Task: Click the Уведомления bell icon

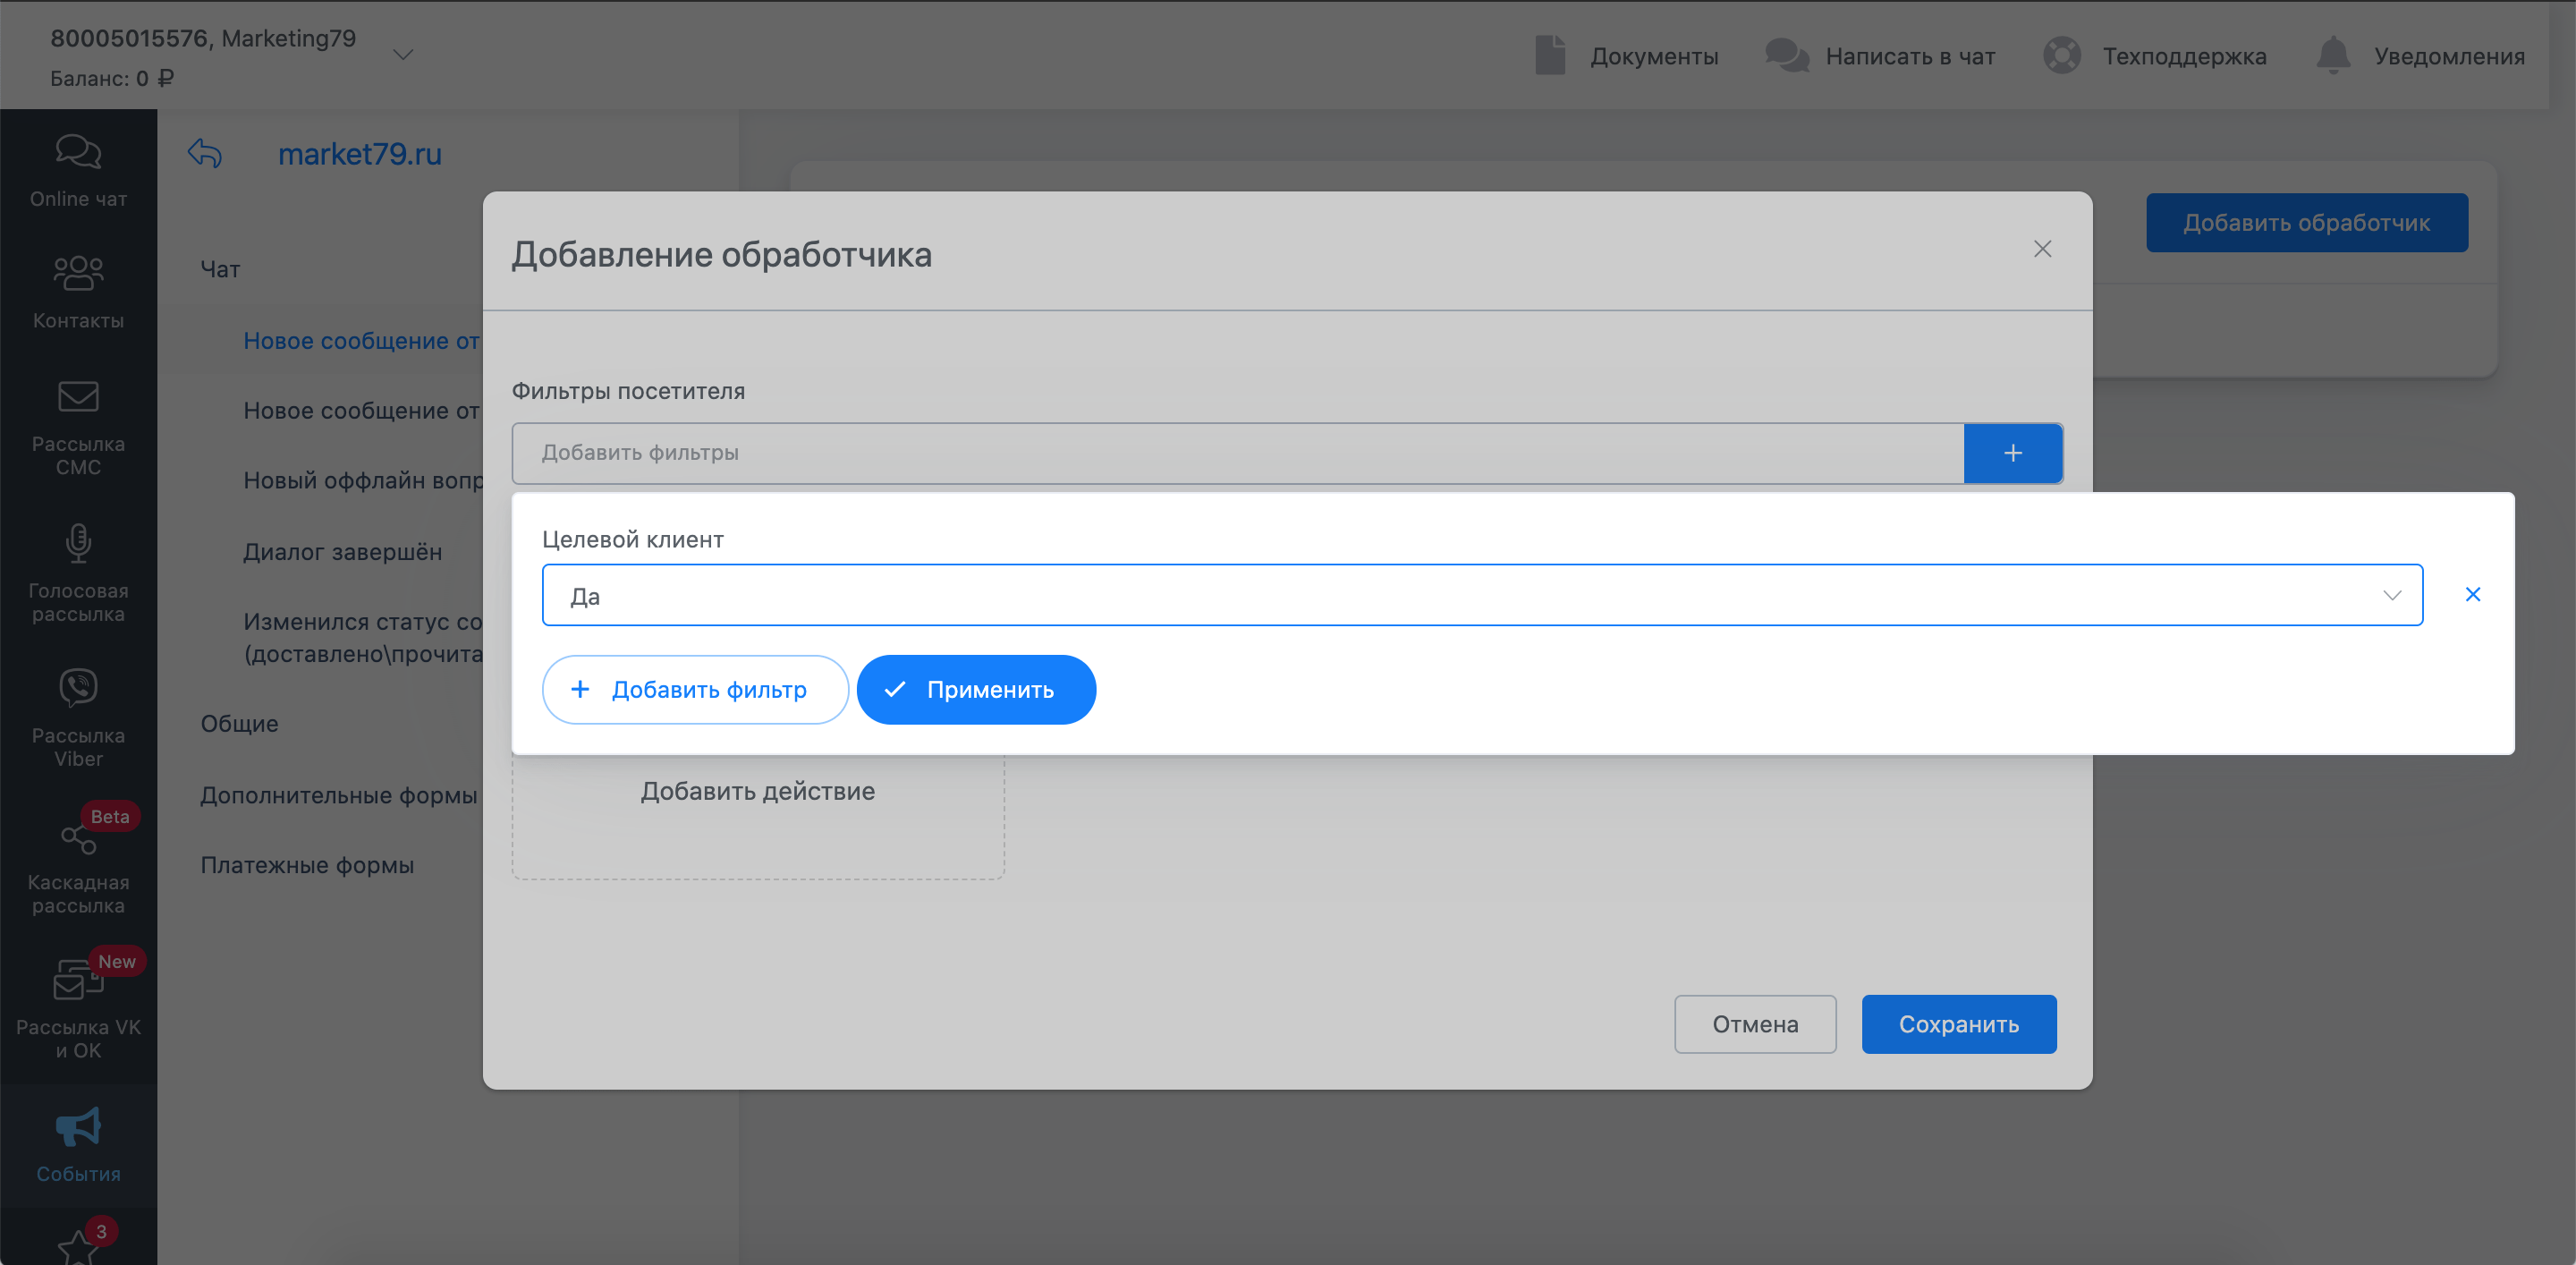Action: click(x=2333, y=55)
